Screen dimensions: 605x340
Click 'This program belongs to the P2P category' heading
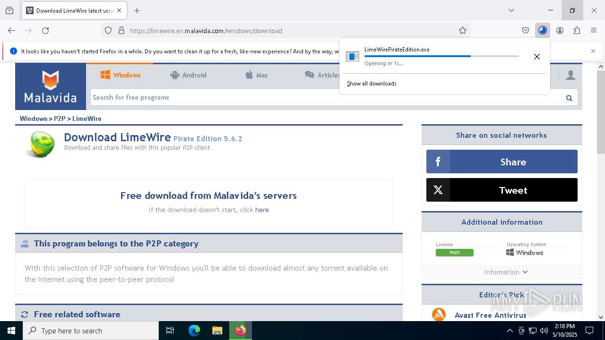116,244
